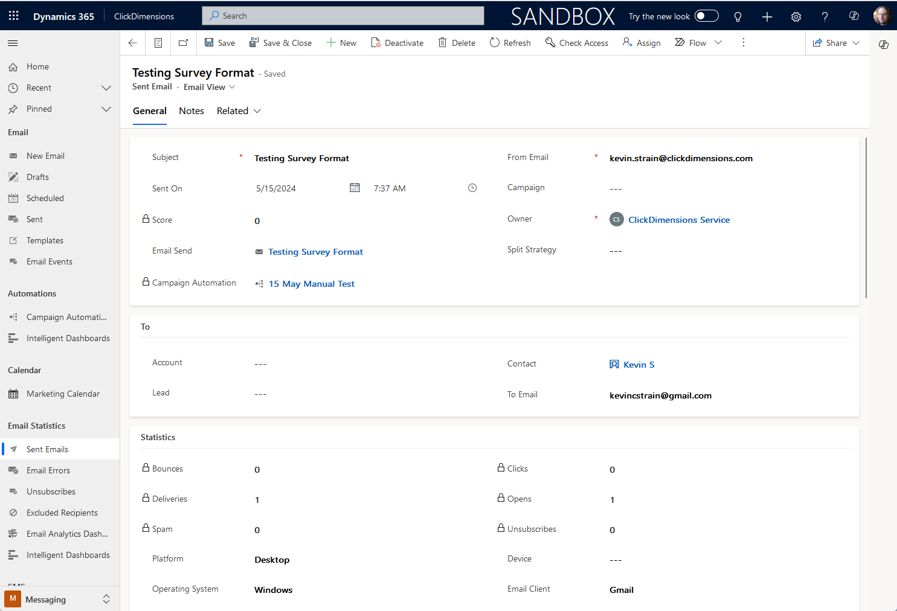Switch form via Email View dropdown
The width and height of the screenshot is (897, 611).
(x=210, y=87)
